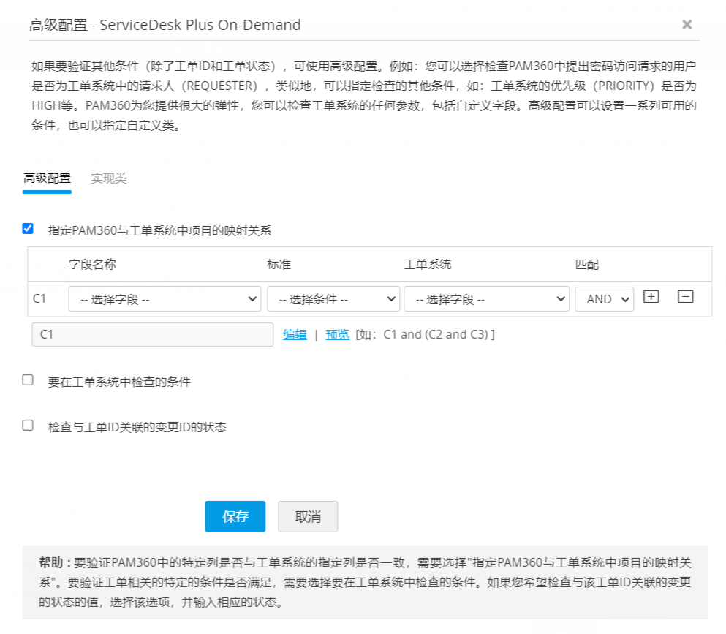
Task: Click the 取消 button
Action: pos(308,516)
